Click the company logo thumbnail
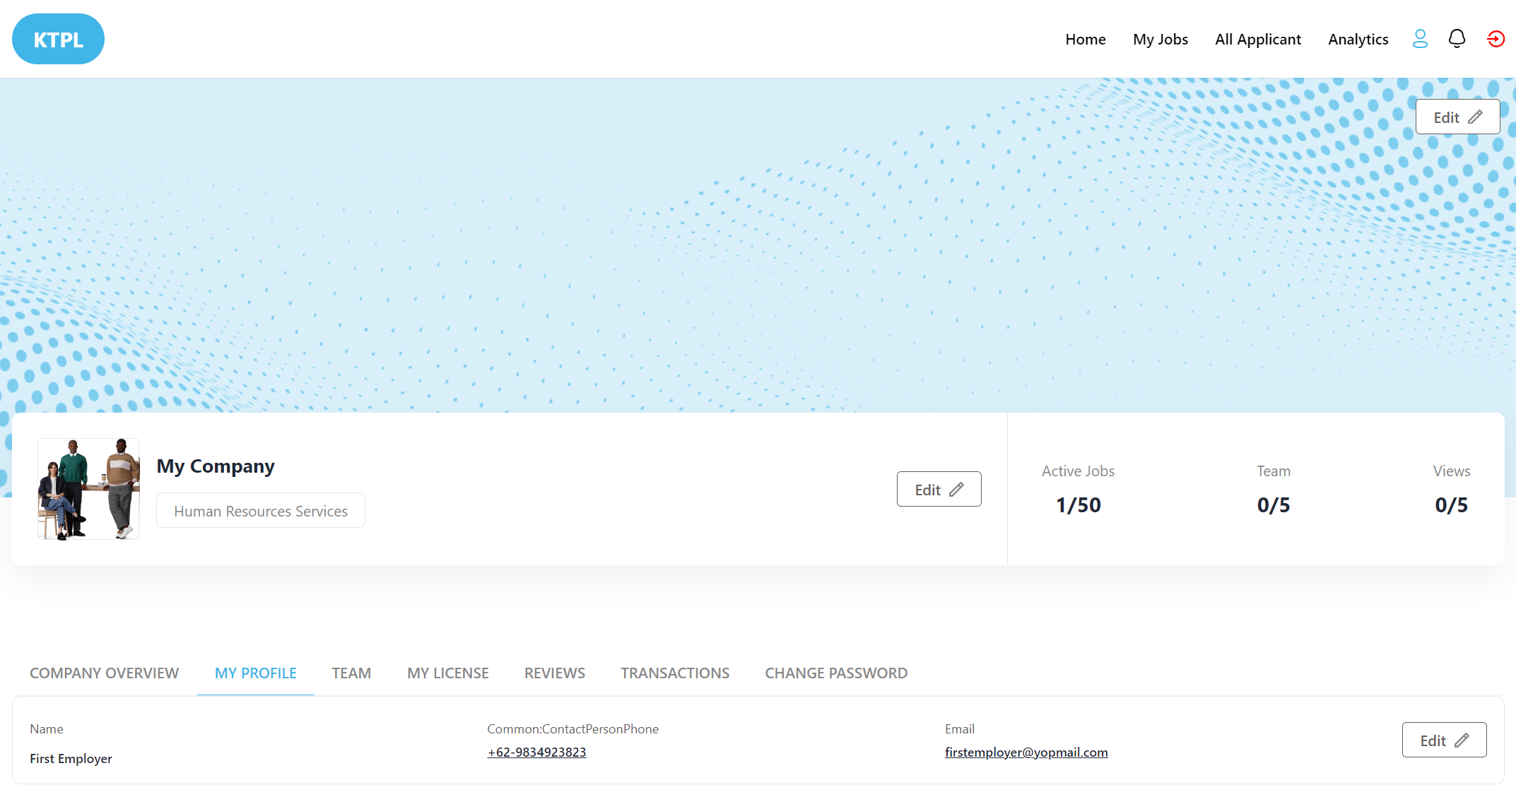Image resolution: width=1516 pixels, height=797 pixels. (88, 489)
